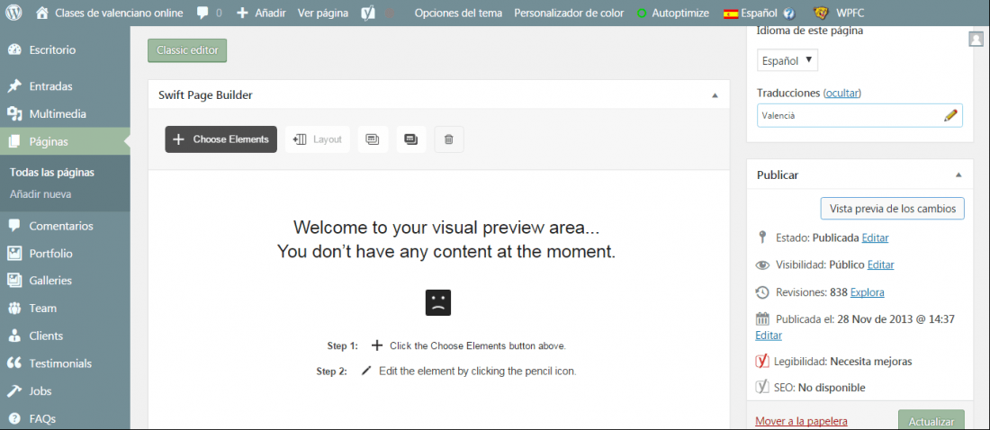Screen dimensions: 990x430
Task: Click WPFC text in admin bar
Action: coord(850,13)
